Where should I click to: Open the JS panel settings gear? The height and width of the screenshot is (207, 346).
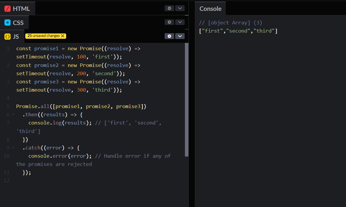[x=169, y=36]
